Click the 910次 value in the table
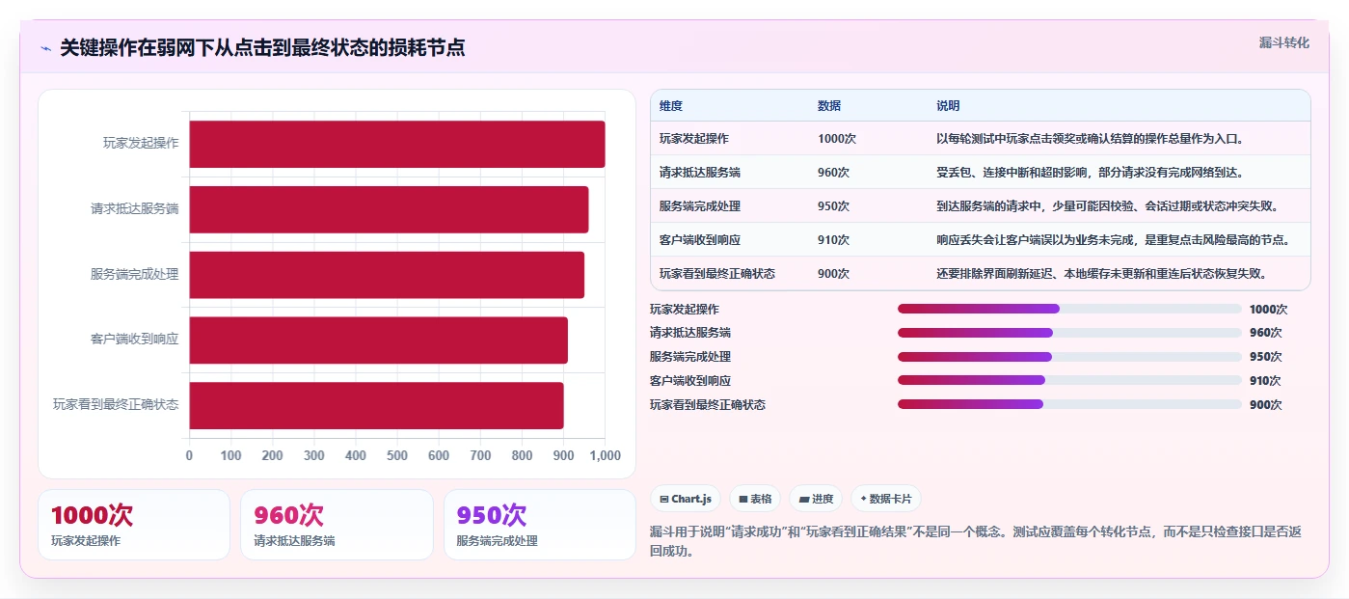This screenshot has height=599, width=1349. tap(834, 240)
